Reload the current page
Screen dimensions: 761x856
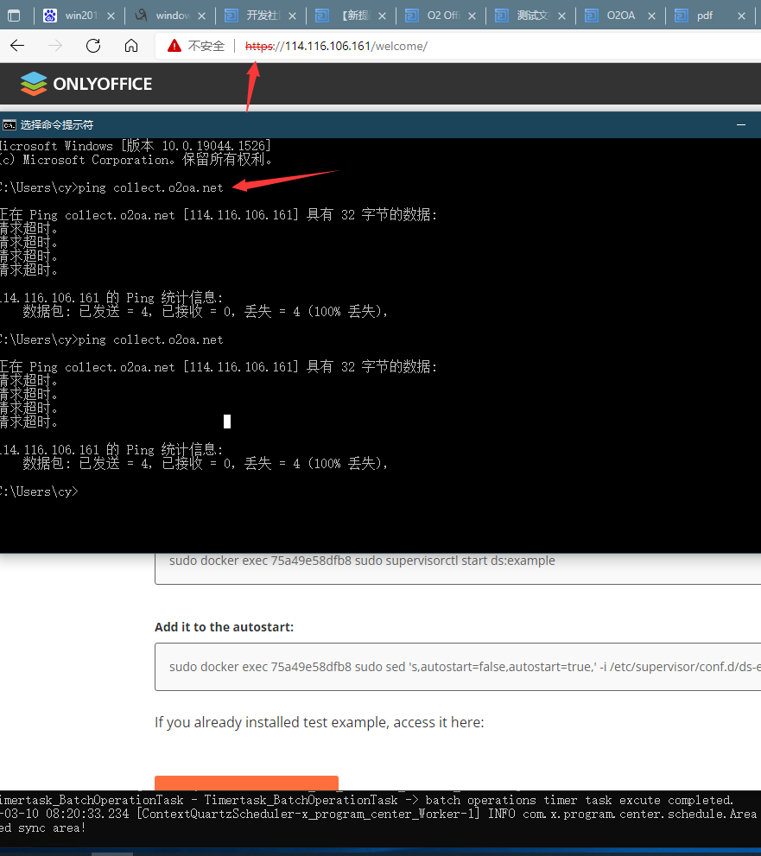[93, 46]
